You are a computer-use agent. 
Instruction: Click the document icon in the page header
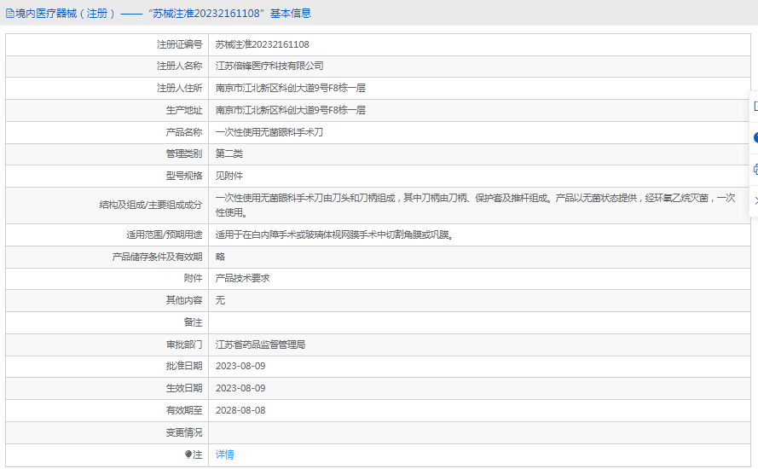(10, 14)
